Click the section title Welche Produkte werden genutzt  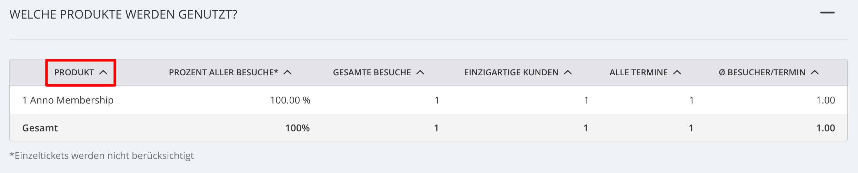tap(123, 14)
